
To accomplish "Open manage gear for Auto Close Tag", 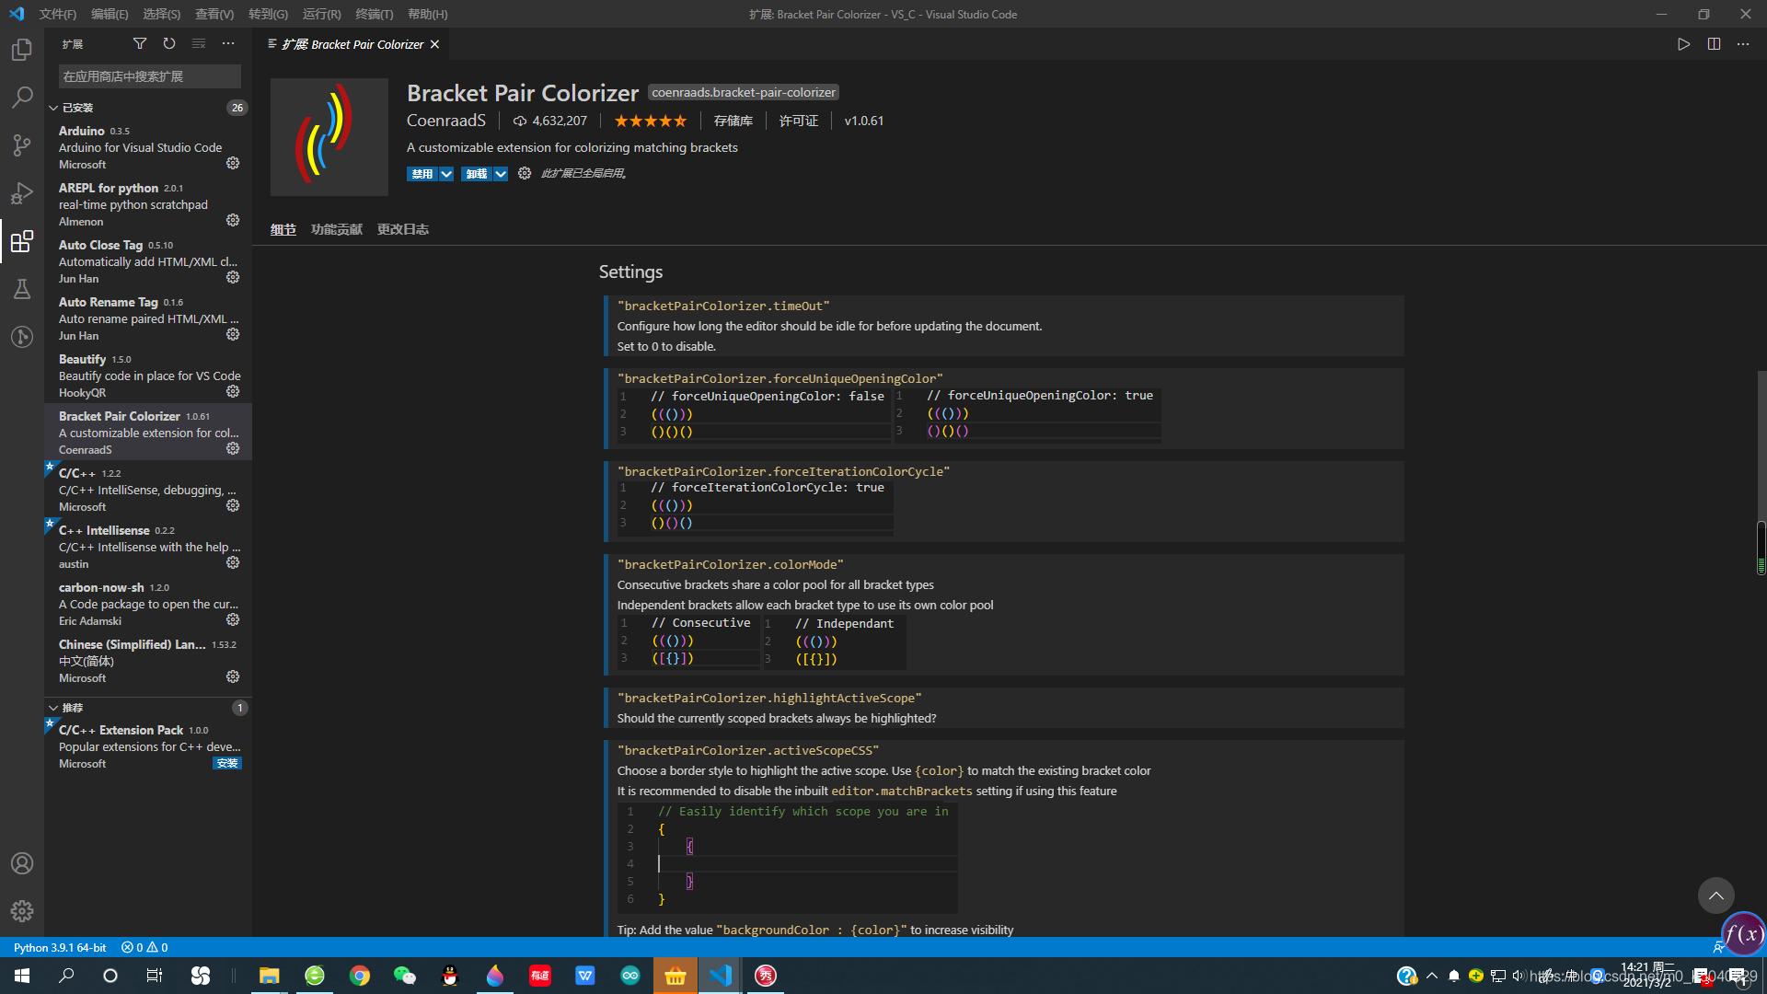I will click(x=233, y=277).
